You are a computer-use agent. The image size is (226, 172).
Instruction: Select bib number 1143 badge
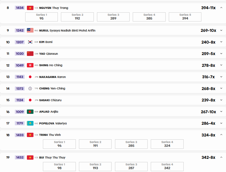(20, 77)
